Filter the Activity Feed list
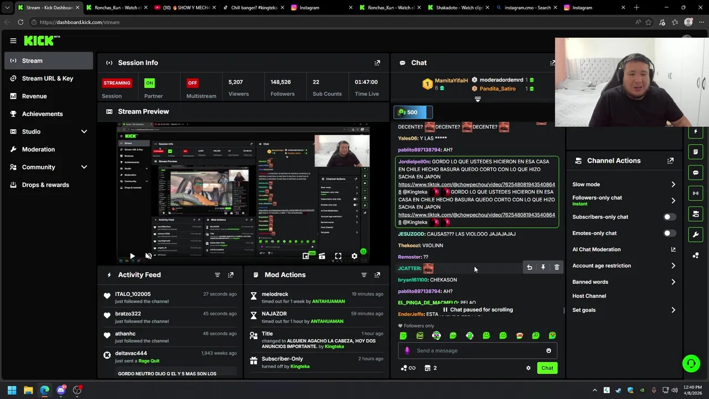This screenshot has width=709, height=399. pos(217,275)
